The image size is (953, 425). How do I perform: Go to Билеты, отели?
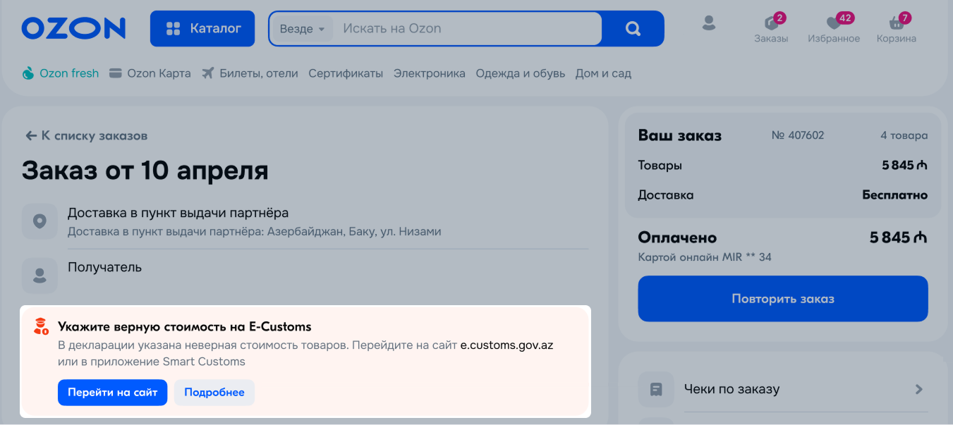coord(250,73)
